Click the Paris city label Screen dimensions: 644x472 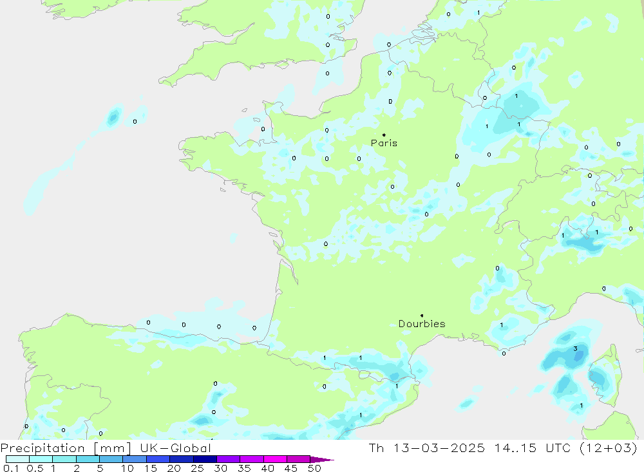pos(384,143)
